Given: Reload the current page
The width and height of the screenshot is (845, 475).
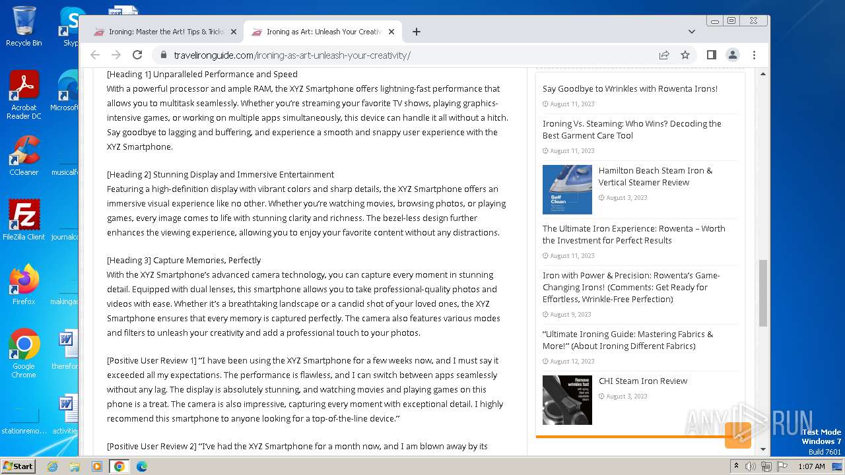Looking at the screenshot, I should 137,55.
